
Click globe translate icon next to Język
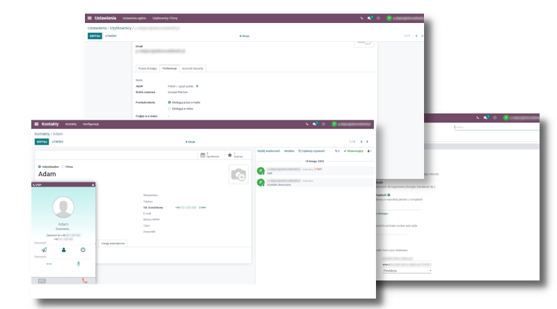coord(197,86)
